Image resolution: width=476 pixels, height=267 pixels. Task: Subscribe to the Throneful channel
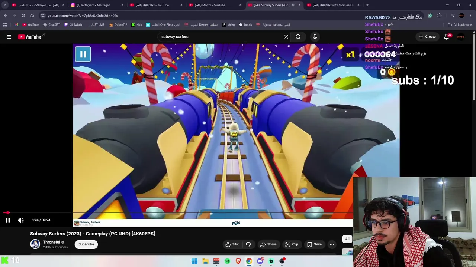86,244
